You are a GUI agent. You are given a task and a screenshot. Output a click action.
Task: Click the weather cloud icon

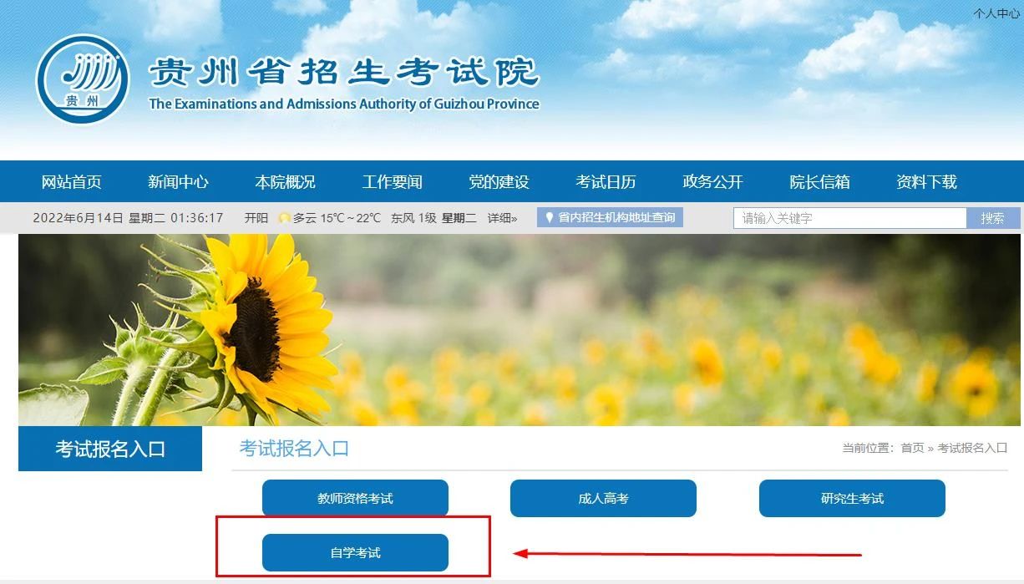click(285, 218)
